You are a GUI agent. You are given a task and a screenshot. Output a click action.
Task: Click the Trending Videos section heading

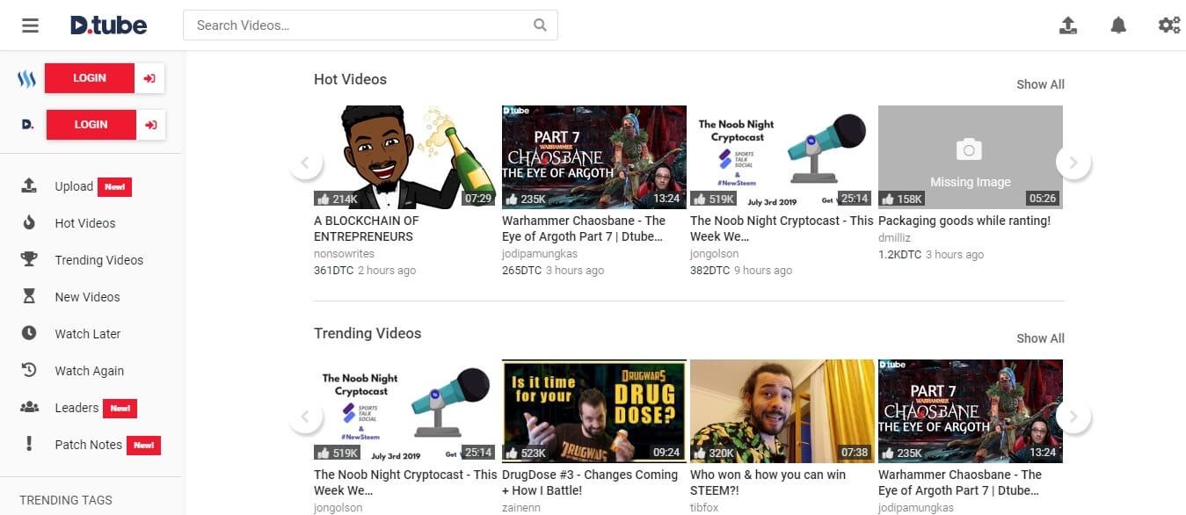[367, 333]
